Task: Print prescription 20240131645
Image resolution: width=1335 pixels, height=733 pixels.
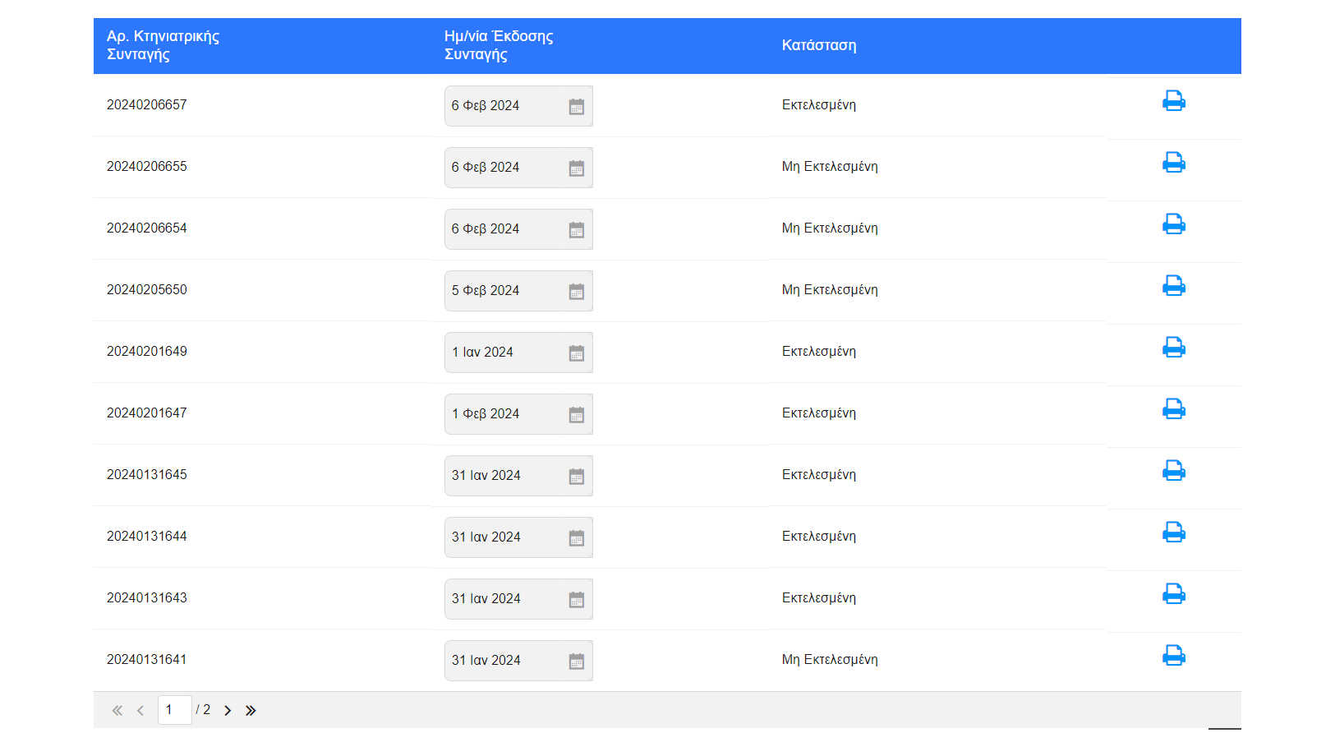Action: [x=1173, y=471]
